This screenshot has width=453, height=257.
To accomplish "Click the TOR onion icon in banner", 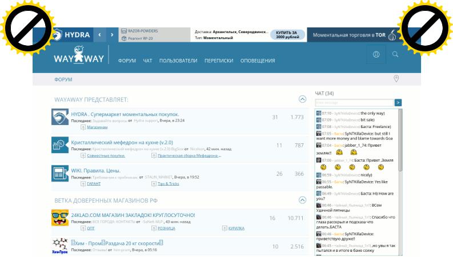I will tap(392, 35).
